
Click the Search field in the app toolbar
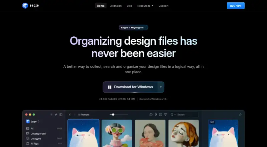pos(185,115)
